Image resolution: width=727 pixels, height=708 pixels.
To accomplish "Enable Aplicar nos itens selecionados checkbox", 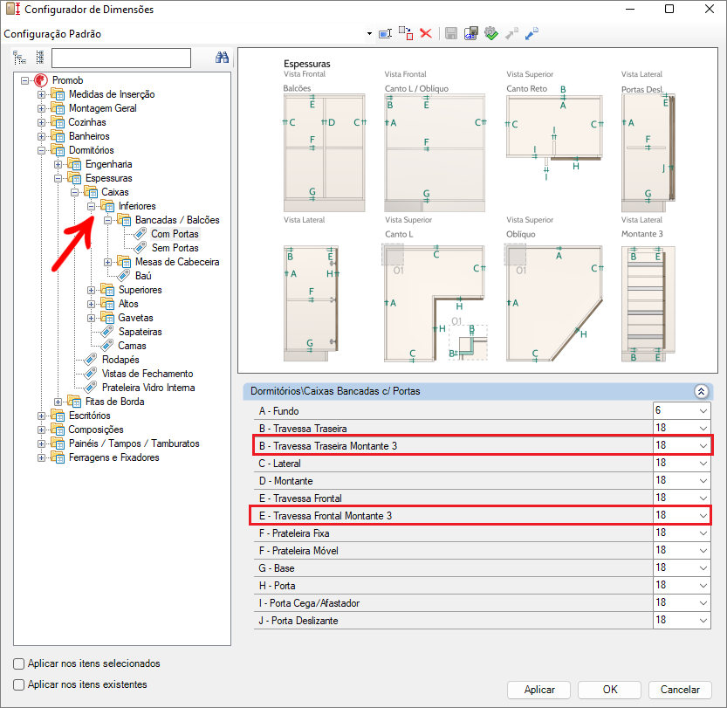I will 19,663.
